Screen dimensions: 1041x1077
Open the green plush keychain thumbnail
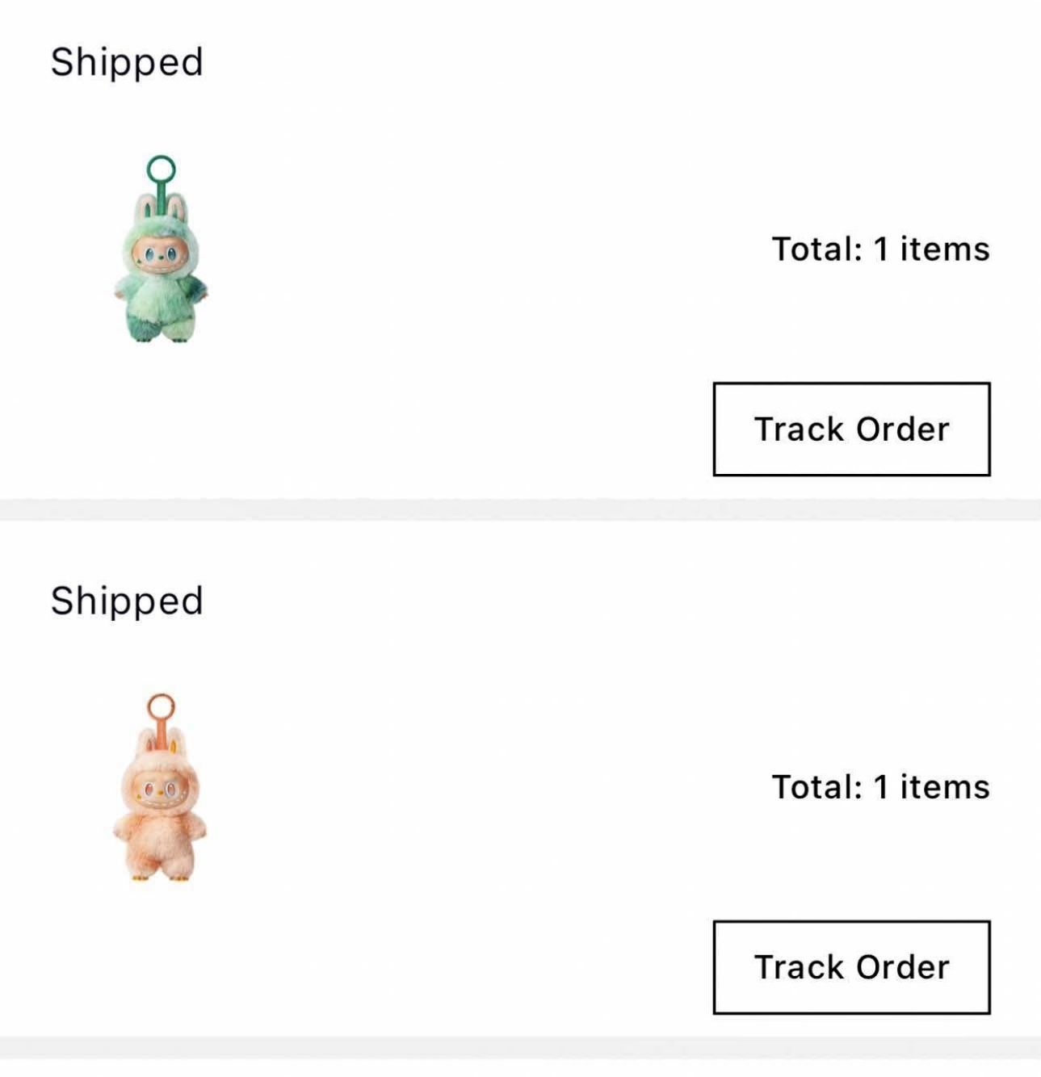[x=161, y=250]
